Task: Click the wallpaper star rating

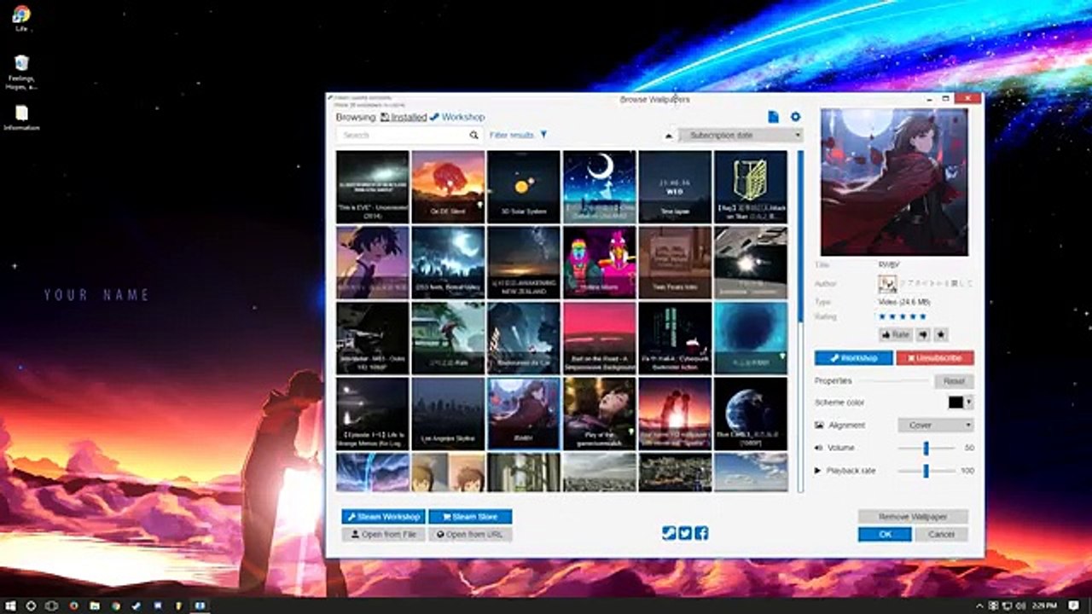Action: tap(902, 317)
